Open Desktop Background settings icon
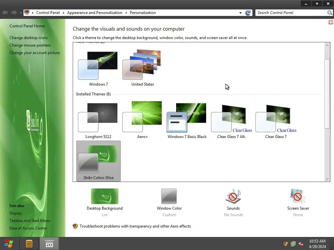This screenshot has height=250, width=334. point(105,196)
